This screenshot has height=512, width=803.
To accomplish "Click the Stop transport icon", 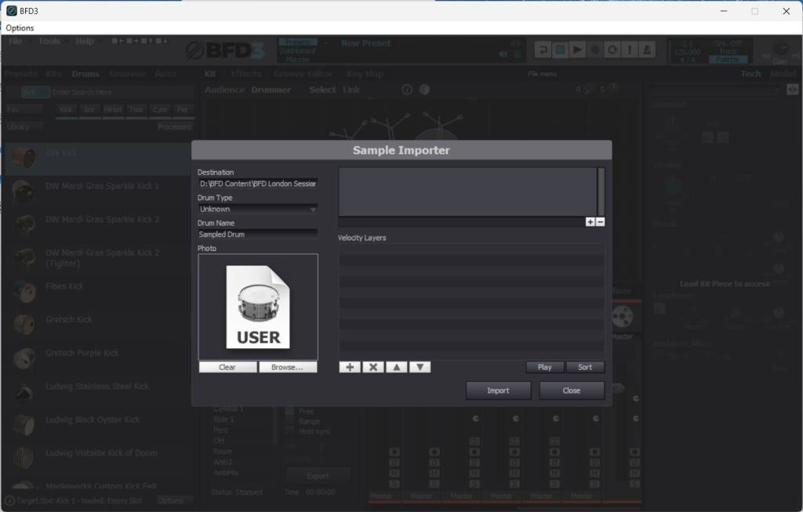I will coord(560,49).
